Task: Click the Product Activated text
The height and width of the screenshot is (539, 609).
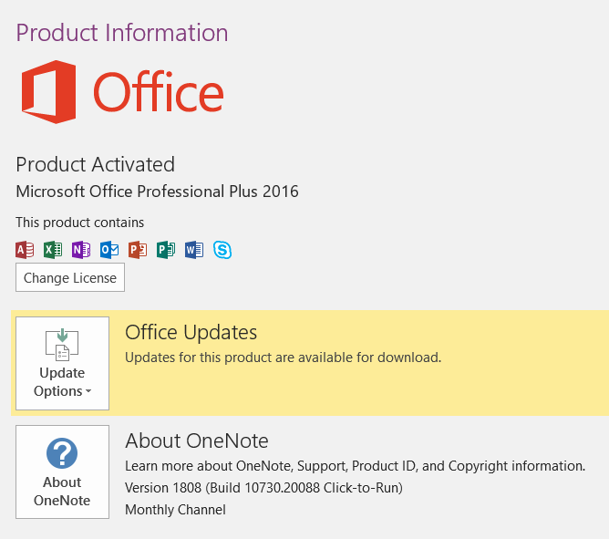Action: pyautogui.click(x=95, y=165)
